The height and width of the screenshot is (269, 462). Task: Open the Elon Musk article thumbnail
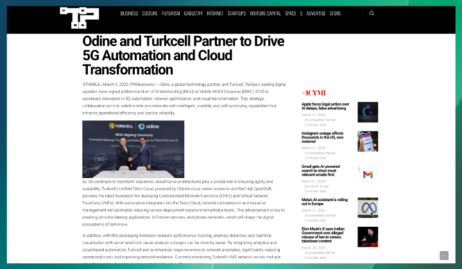[x=368, y=236]
